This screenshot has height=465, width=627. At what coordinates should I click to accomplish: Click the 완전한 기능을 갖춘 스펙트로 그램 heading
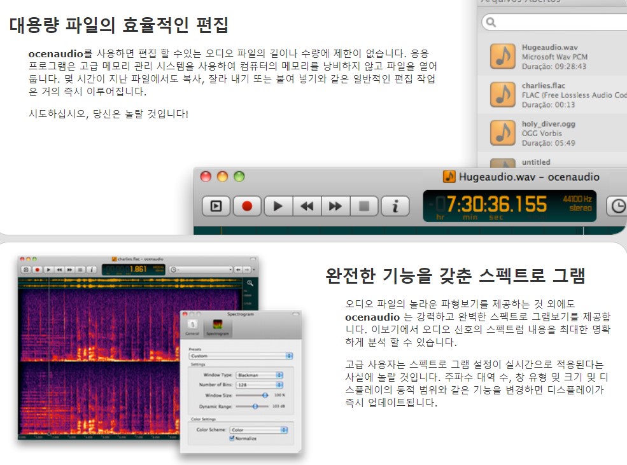pyautogui.click(x=456, y=275)
